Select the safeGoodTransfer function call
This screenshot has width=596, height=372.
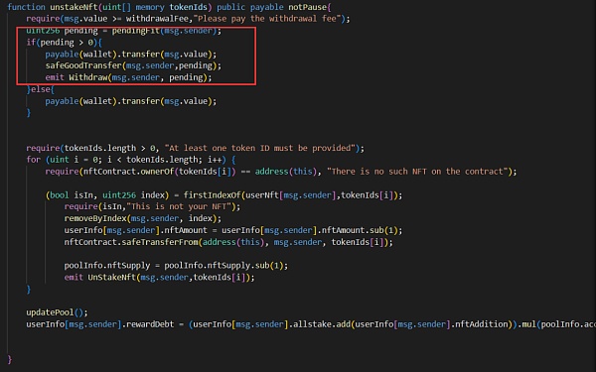pos(133,65)
